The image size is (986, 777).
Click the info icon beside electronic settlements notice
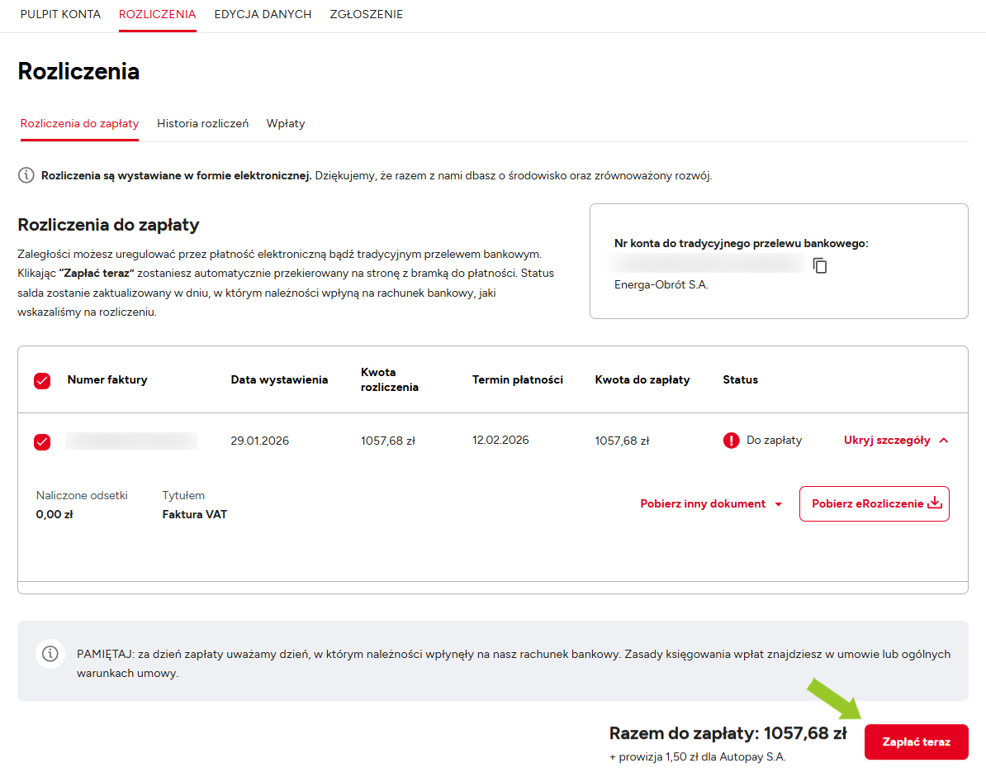26,175
